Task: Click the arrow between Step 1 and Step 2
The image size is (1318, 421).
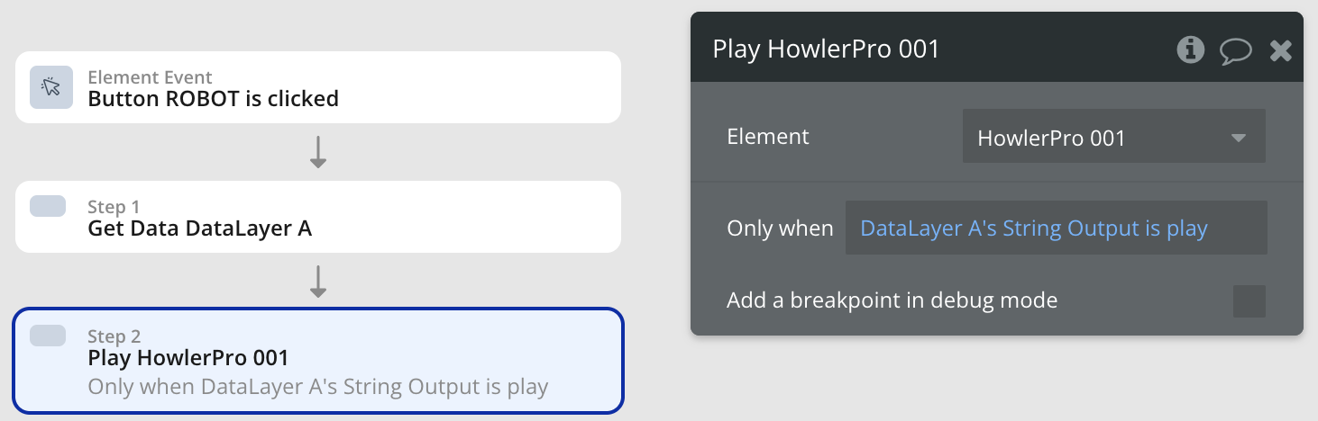Action: 317,282
